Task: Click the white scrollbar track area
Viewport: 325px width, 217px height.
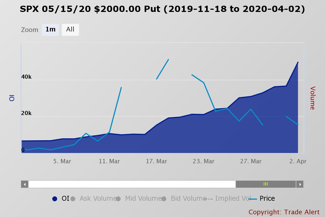Action: (x=133, y=184)
